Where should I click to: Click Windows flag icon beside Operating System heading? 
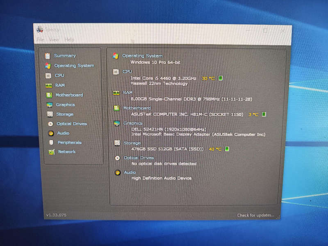116,56
